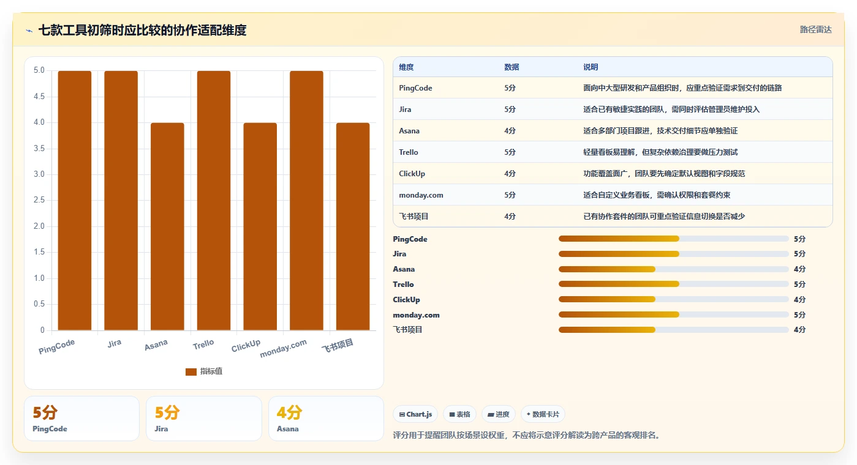
Task: Click the 飞书项目 cell in the table
Action: (x=413, y=217)
